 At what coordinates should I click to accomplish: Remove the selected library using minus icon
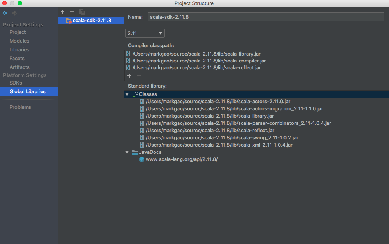tap(72, 12)
